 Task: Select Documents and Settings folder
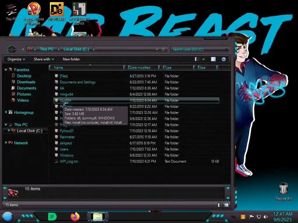[x=136, y=82]
